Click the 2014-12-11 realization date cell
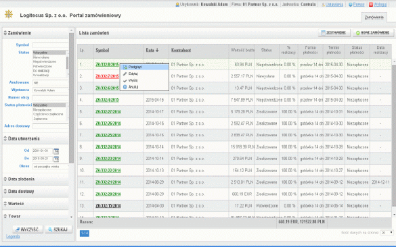The width and height of the screenshot is (396, 247). click(380, 182)
